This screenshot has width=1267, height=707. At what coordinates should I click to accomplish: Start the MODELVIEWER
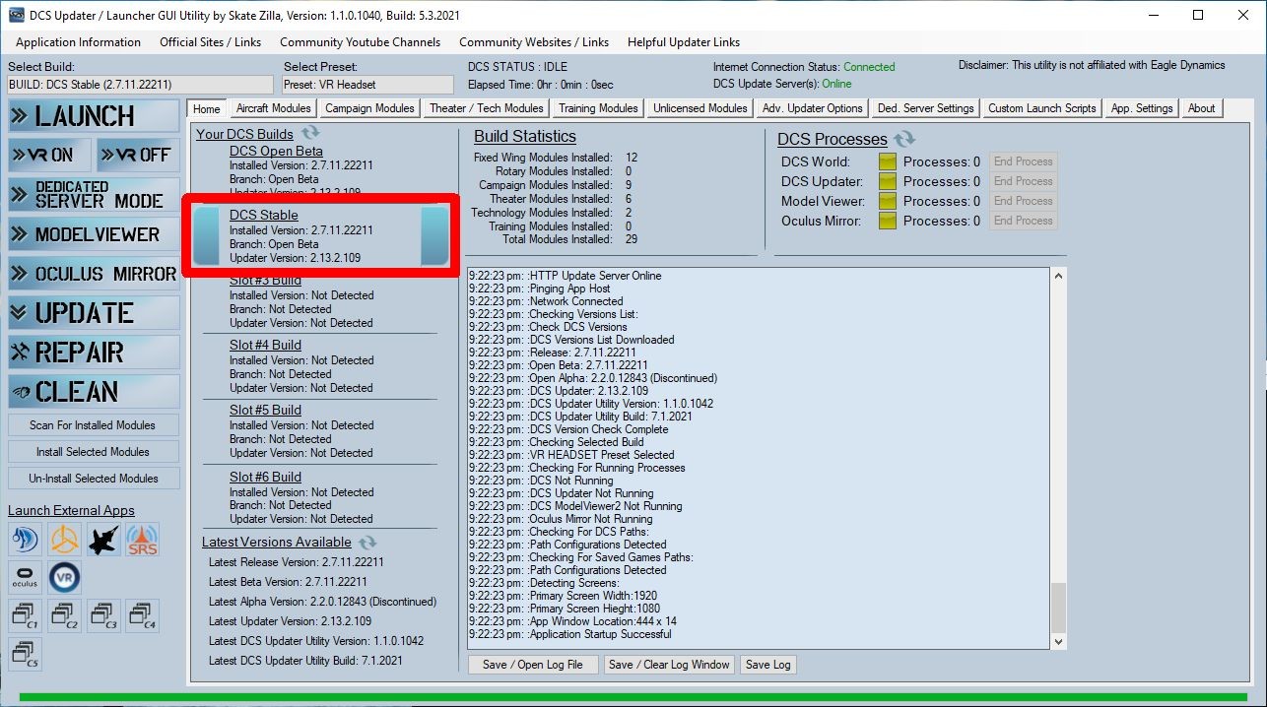click(95, 233)
